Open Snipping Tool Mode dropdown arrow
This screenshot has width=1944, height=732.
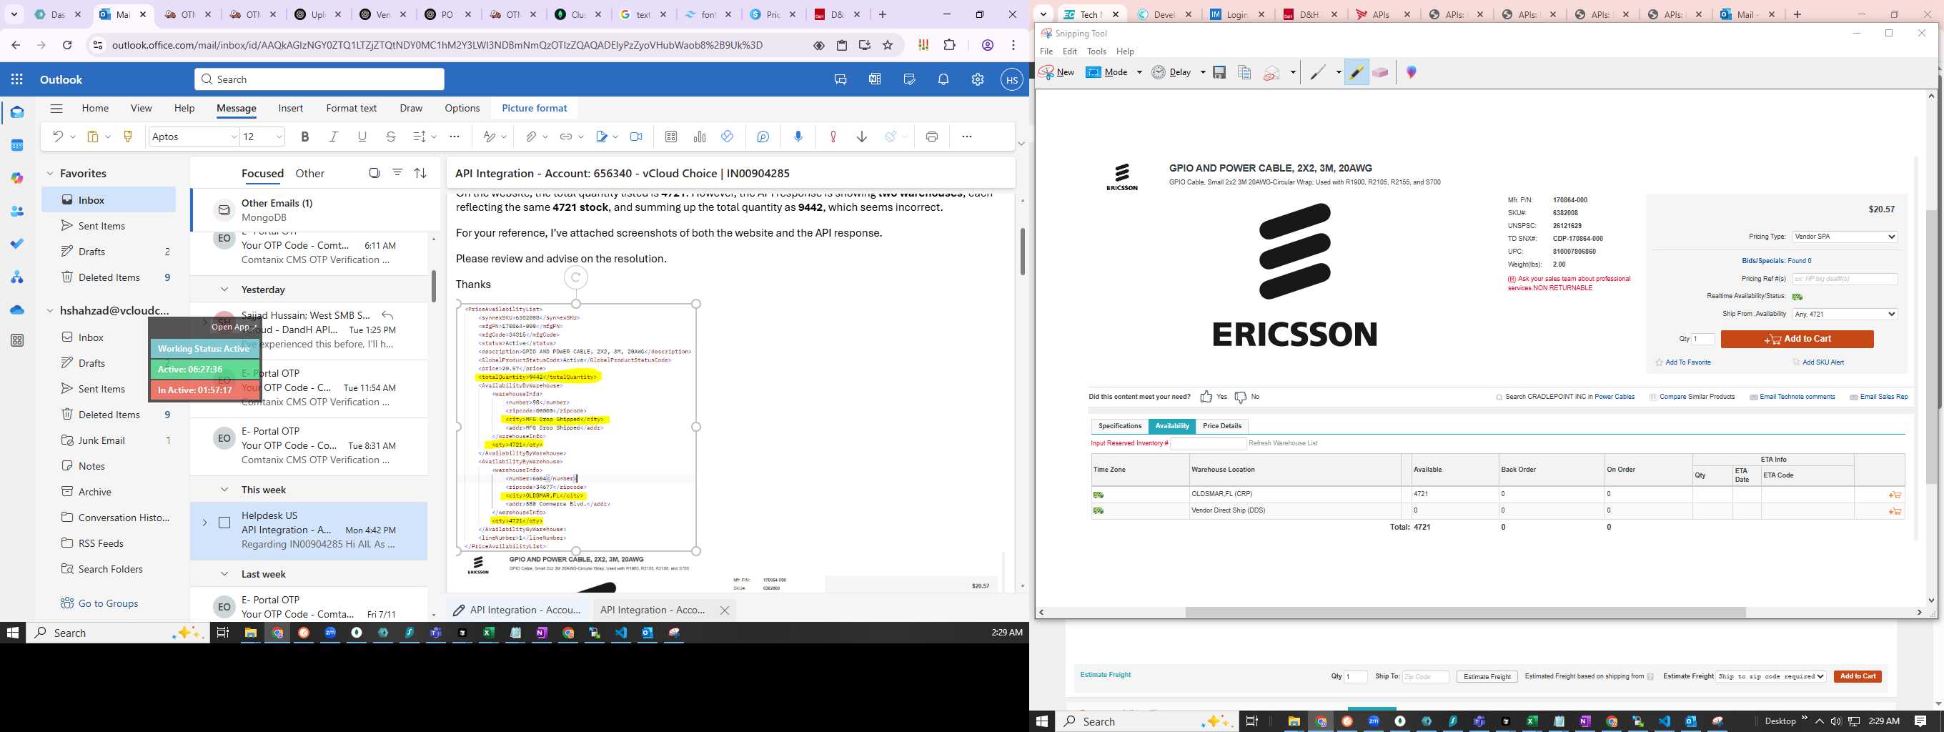(x=1139, y=72)
